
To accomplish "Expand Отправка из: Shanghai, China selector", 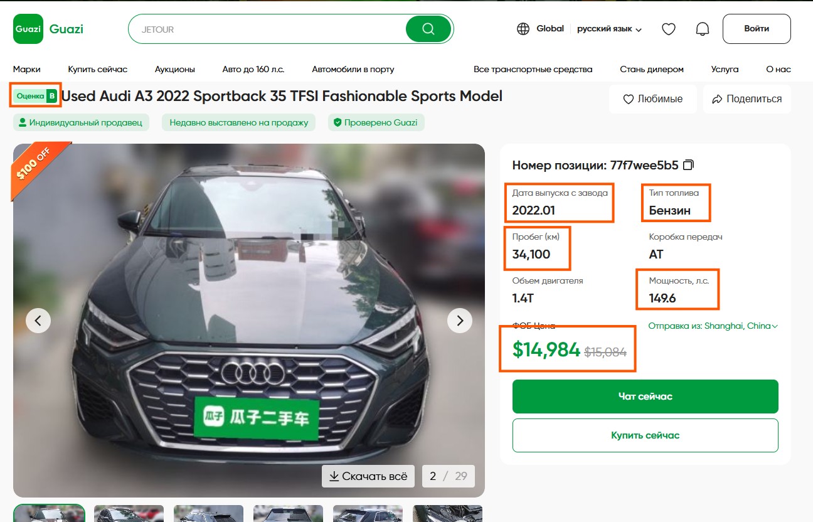I will [x=713, y=326].
